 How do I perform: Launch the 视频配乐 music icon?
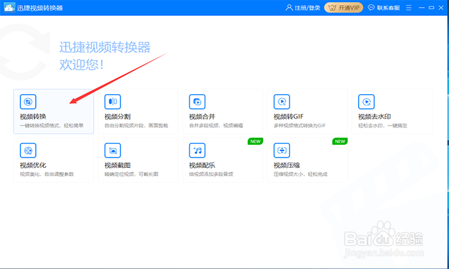tap(198, 151)
